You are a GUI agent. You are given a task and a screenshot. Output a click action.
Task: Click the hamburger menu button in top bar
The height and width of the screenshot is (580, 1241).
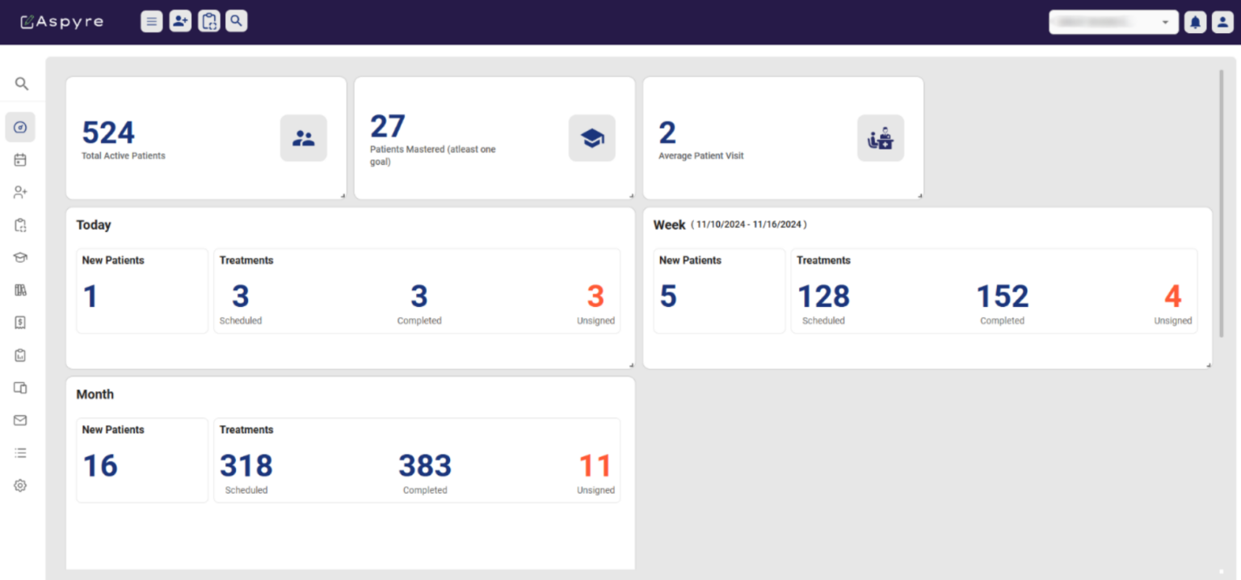151,22
